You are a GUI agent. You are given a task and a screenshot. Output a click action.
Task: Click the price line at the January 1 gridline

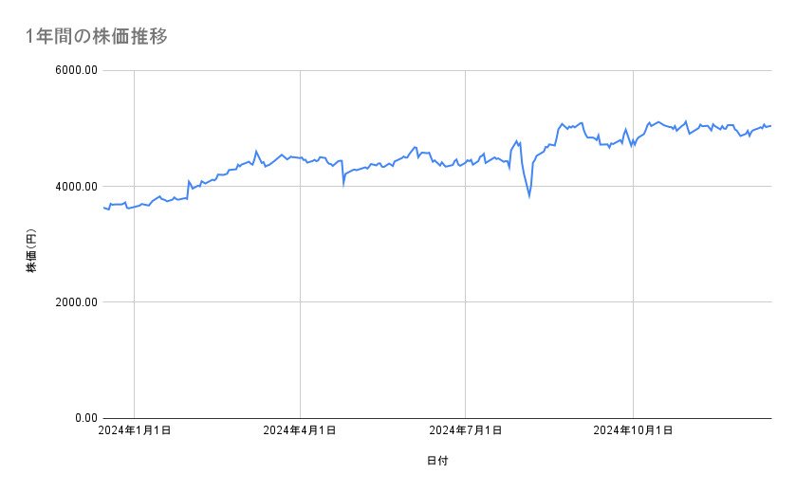(x=135, y=207)
